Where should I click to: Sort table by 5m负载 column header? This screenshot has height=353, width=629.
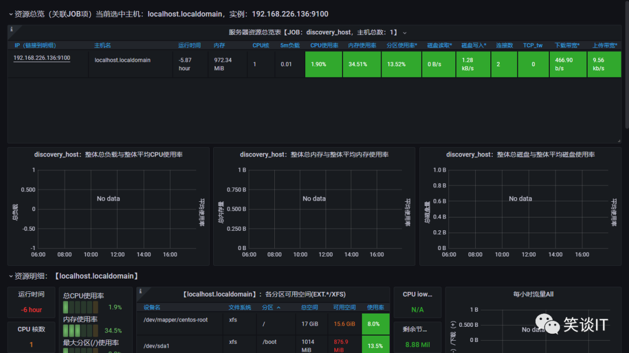tap(289, 45)
